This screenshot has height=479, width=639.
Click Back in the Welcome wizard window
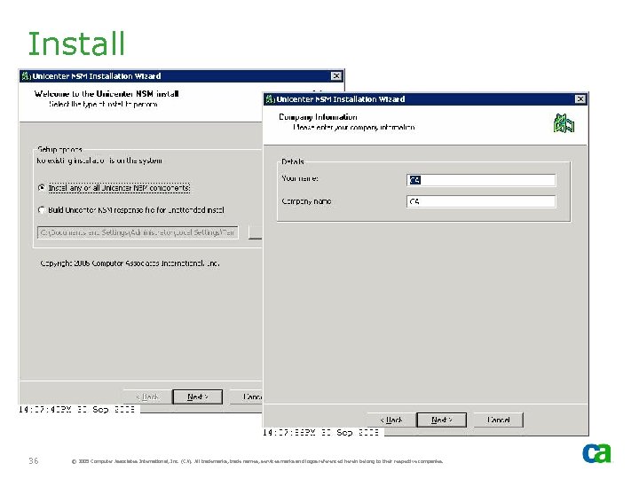click(147, 397)
